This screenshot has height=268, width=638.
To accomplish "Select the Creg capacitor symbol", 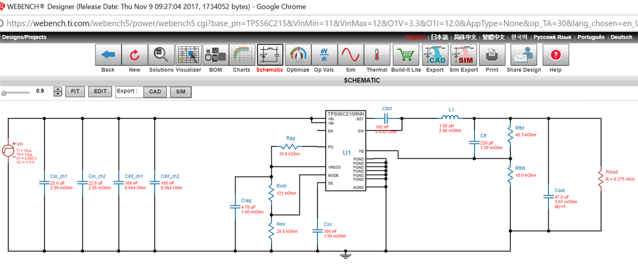I will pos(235,207).
